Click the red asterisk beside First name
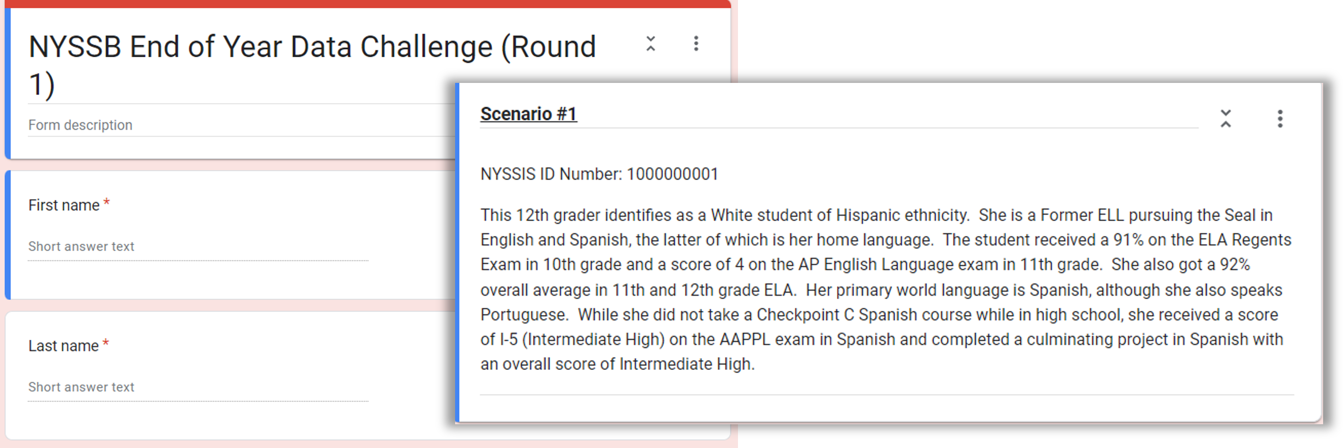 (x=106, y=202)
